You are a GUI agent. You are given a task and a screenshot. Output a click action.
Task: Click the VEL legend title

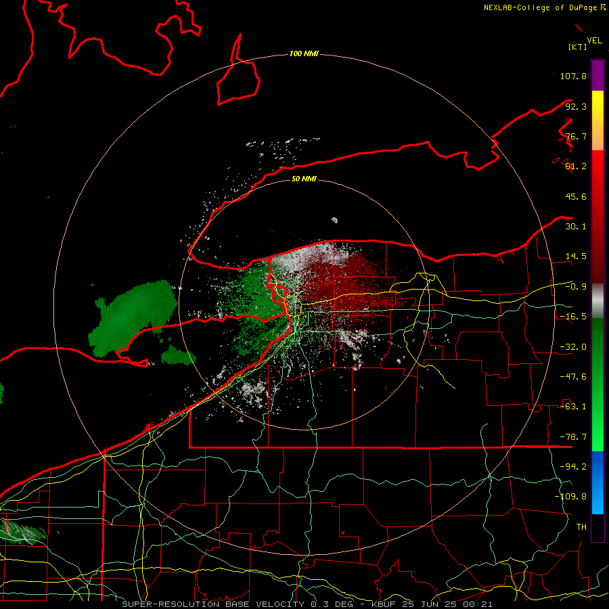(x=594, y=41)
